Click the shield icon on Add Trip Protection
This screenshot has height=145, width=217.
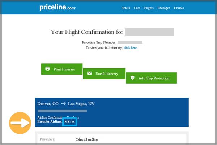pos(132,78)
